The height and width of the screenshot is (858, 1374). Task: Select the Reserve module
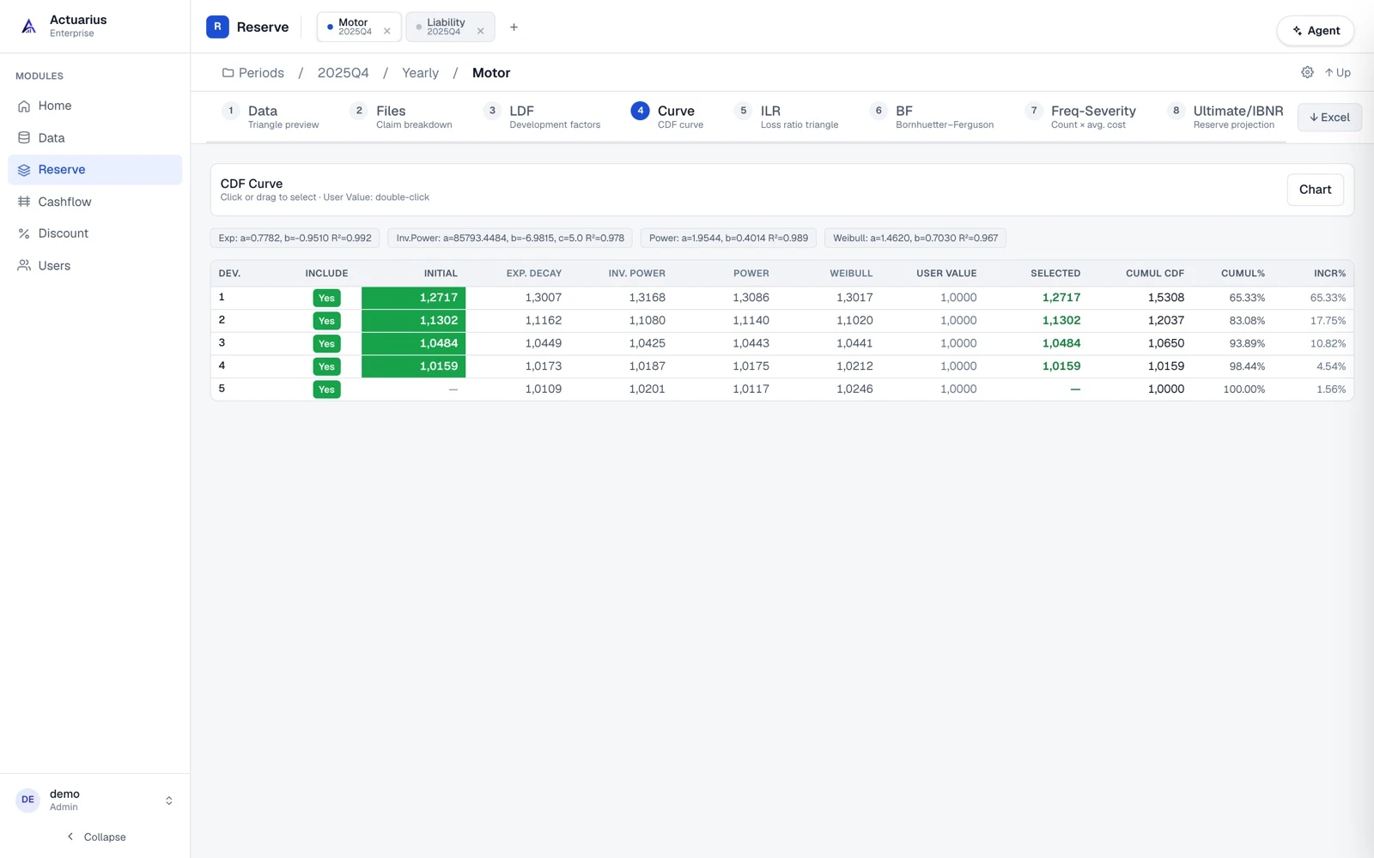coord(94,170)
